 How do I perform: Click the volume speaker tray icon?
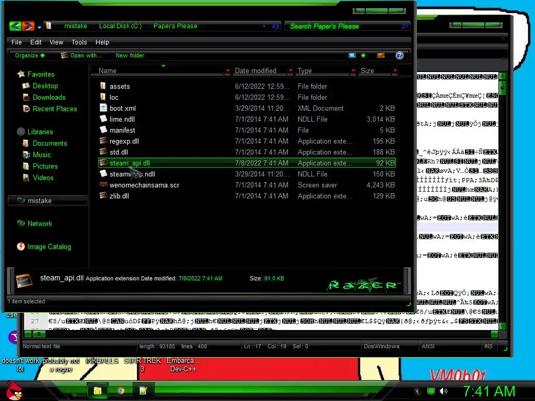tap(444, 391)
